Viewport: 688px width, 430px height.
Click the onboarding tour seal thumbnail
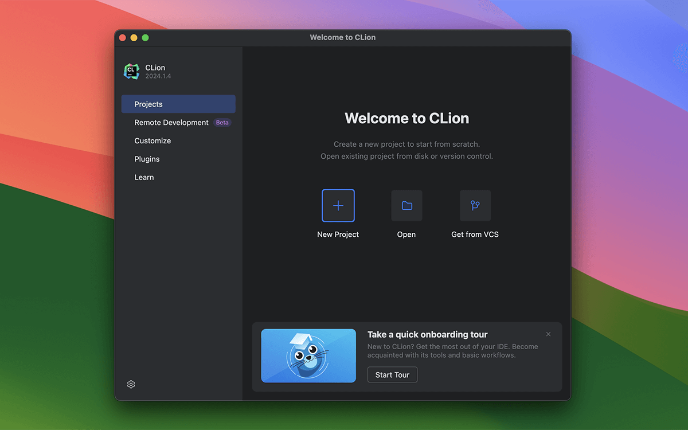[308, 355]
